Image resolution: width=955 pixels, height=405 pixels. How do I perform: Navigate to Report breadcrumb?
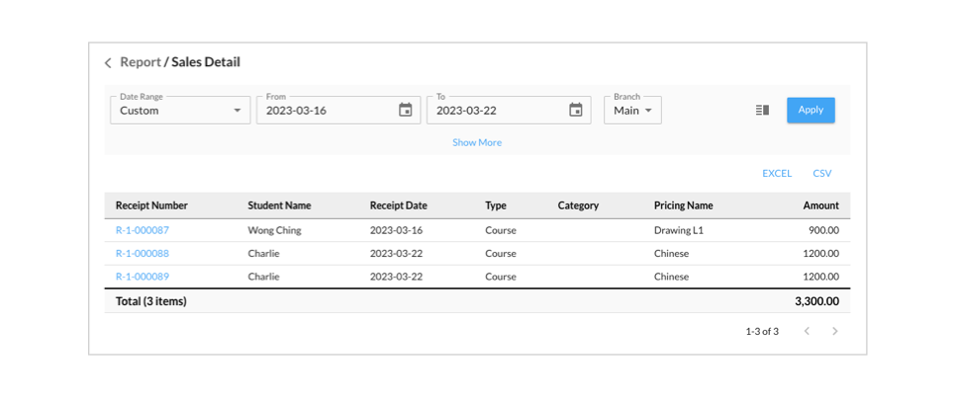(141, 62)
